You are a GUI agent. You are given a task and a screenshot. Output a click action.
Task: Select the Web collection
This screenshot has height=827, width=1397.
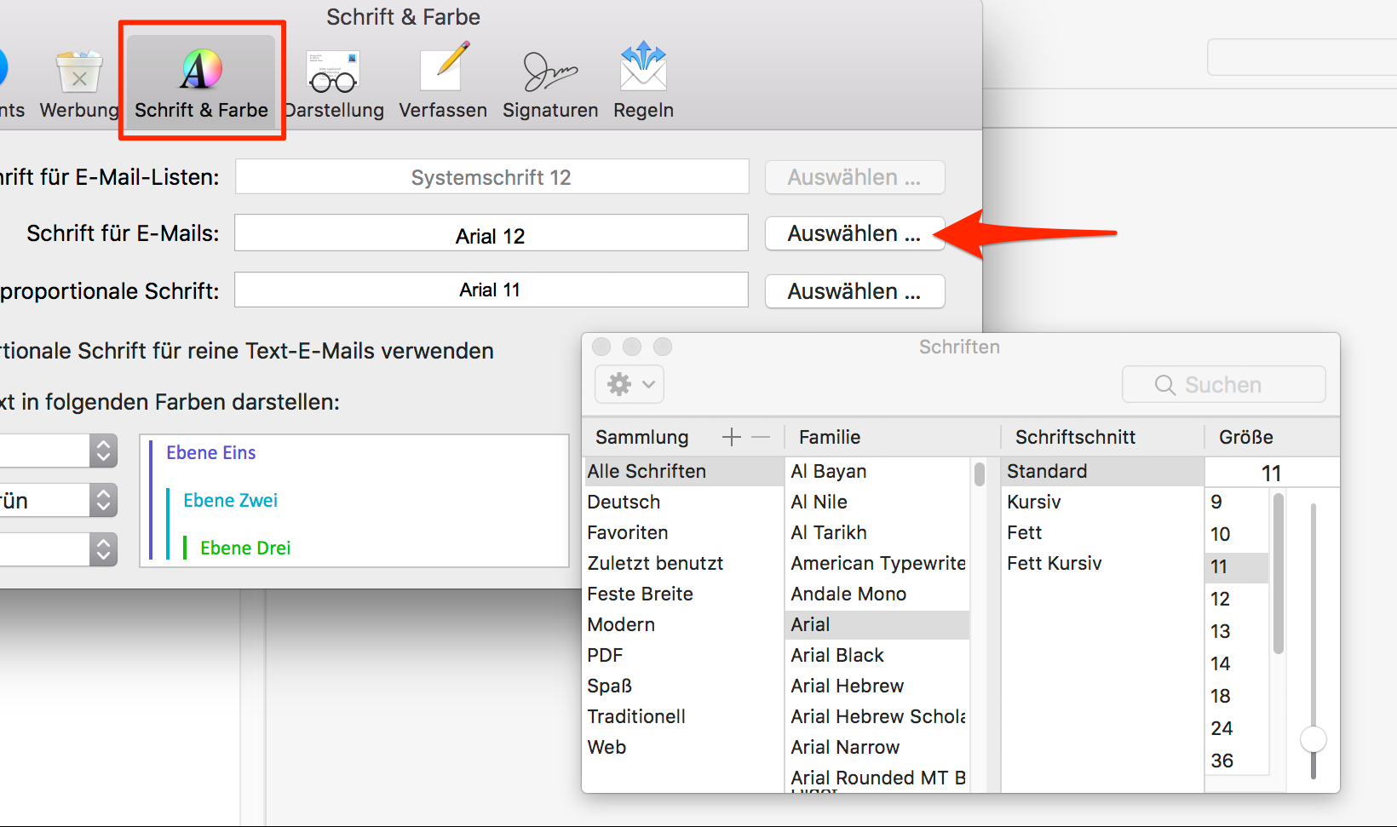683,747
